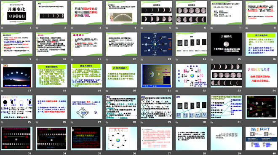The height and width of the screenshot is (155, 278).
Task: Select slide 17 night sky moon arc photo
Action: 17,75
